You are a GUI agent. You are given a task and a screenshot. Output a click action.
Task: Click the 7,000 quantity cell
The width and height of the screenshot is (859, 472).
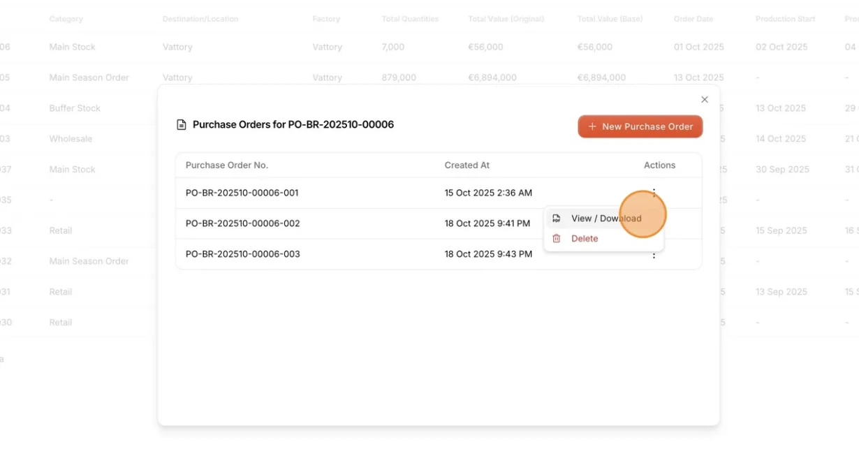[393, 47]
